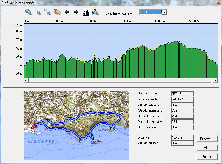Click the '75 m' altitude axis label
Screen dimensions: 222x164
pos(19,40)
